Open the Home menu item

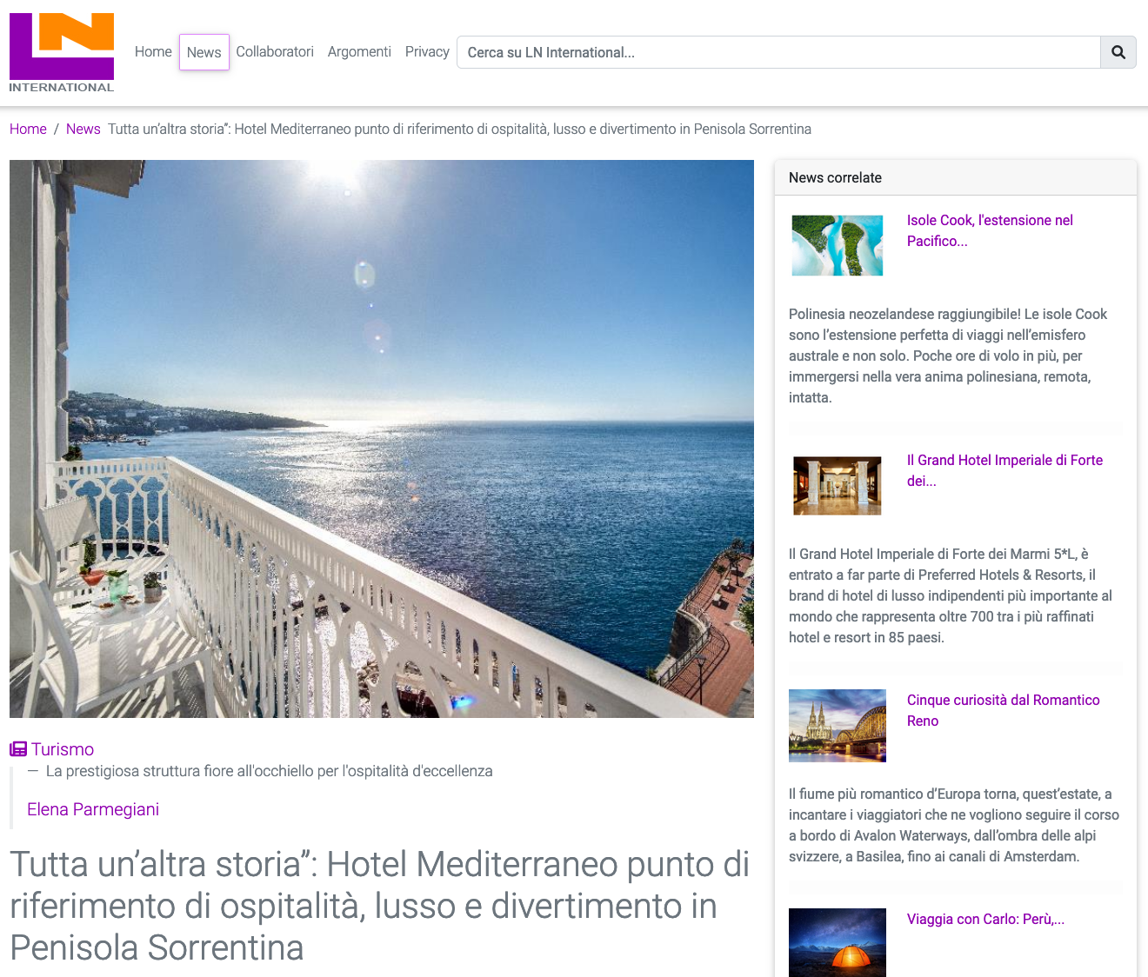[x=153, y=52]
